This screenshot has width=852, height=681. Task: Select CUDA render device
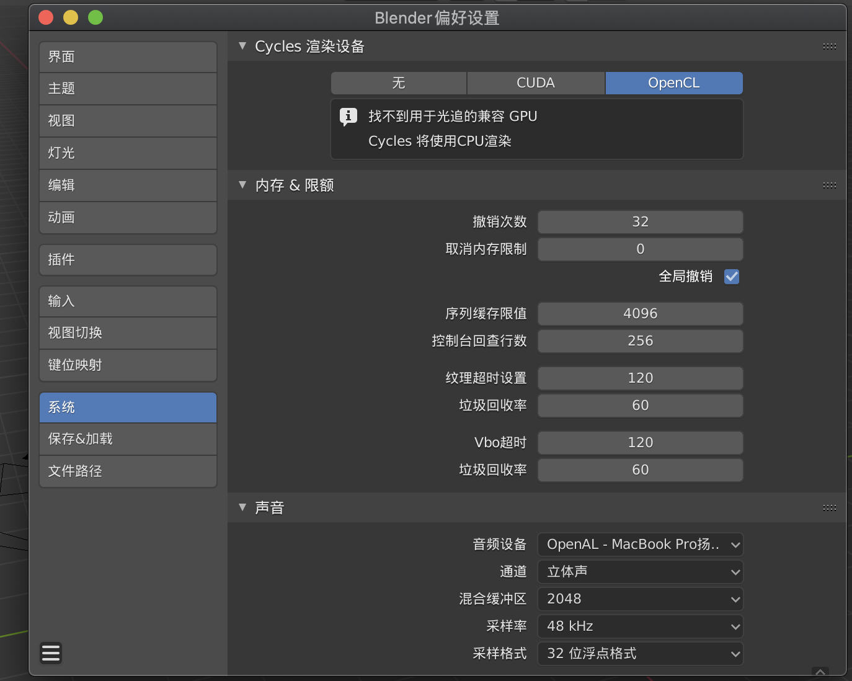click(536, 83)
